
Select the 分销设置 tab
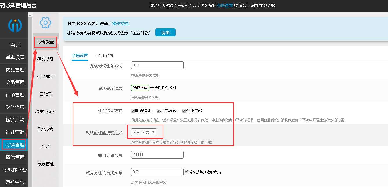(80, 55)
